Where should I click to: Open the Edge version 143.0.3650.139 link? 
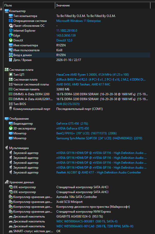click(66, 35)
